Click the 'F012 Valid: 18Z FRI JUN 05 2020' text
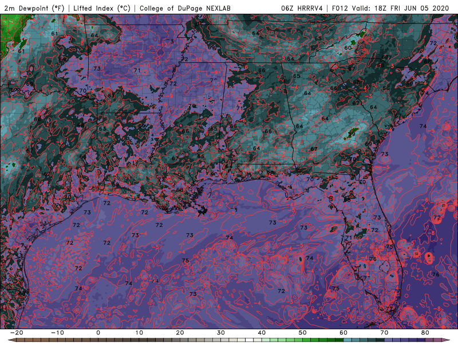Image resolution: width=458 pixels, height=343 pixels. click(x=390, y=8)
